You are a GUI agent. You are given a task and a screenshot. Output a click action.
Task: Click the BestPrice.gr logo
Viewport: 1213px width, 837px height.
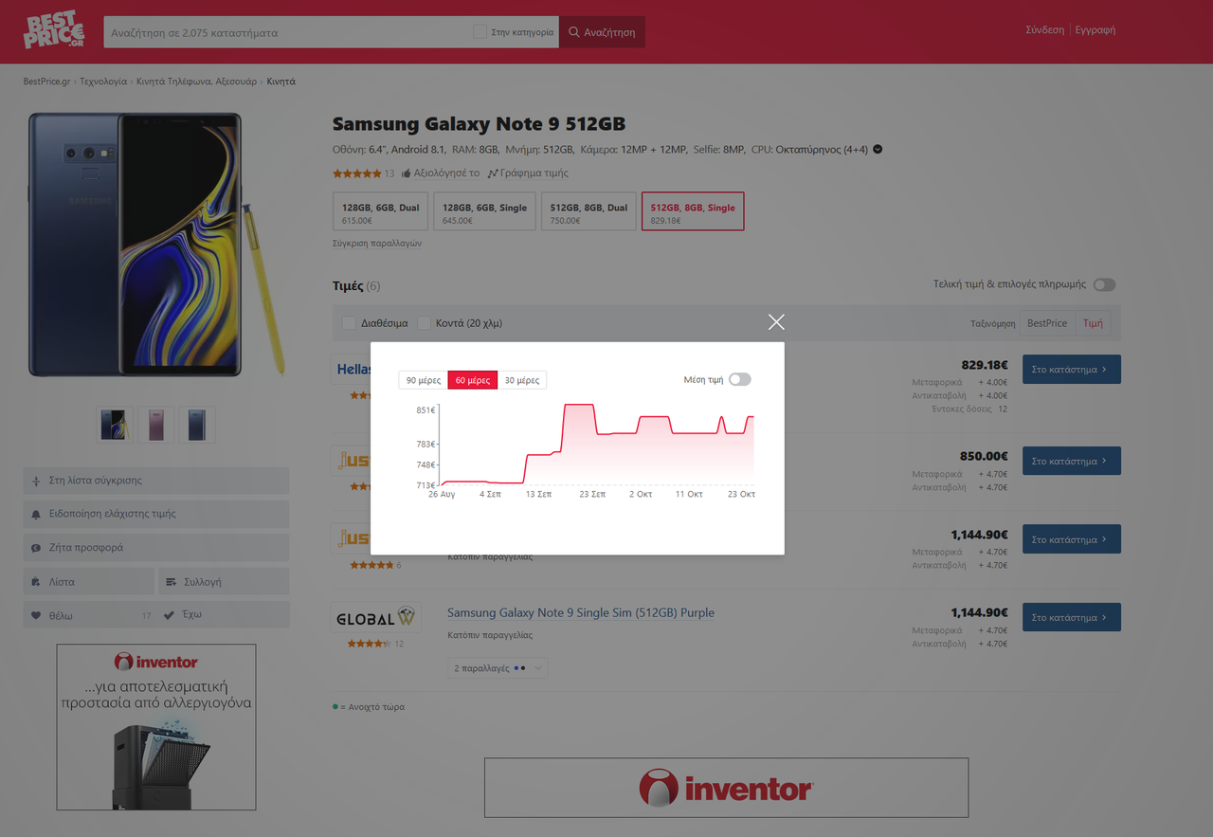(54, 31)
